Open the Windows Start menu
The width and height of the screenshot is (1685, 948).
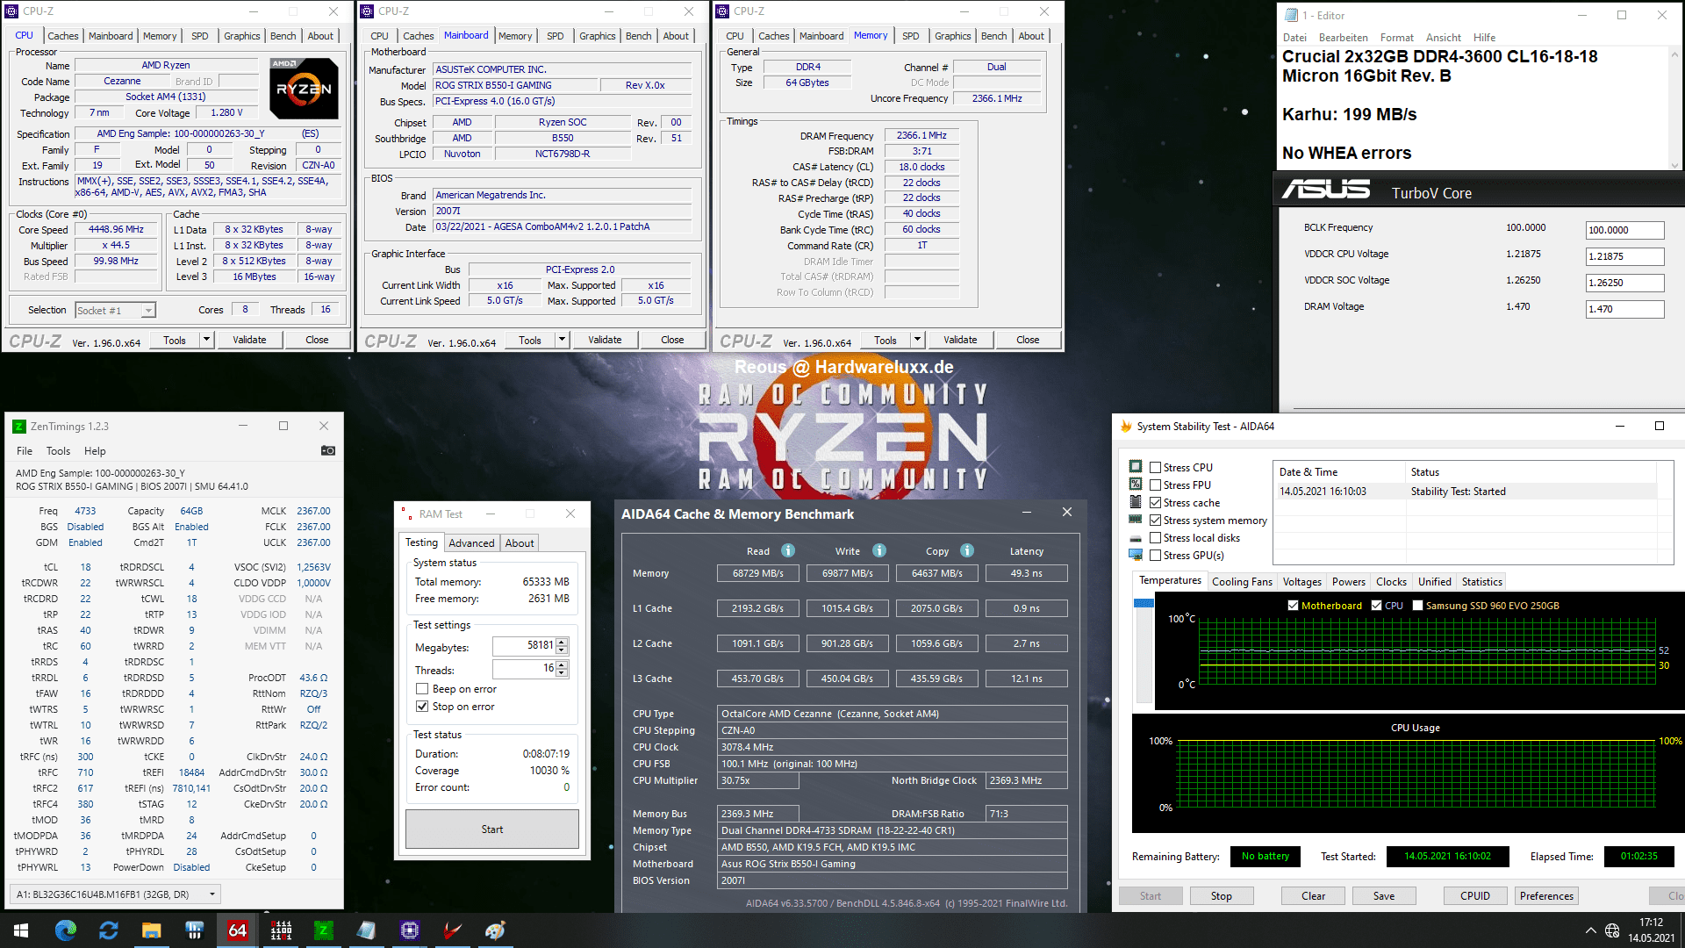[21, 930]
